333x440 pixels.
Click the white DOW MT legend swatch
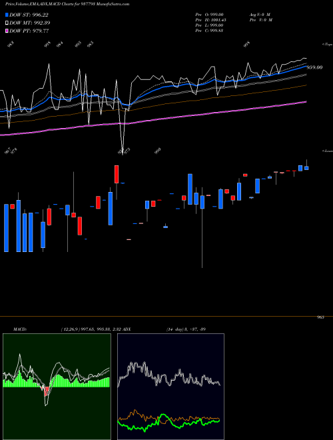[7, 23]
